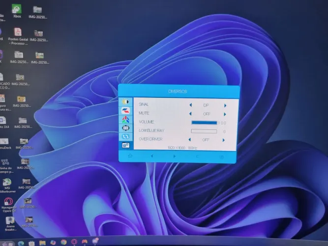This screenshot has width=328, height=246.
Task: Cycle SINAL input with the right arrow
Action: point(225,105)
